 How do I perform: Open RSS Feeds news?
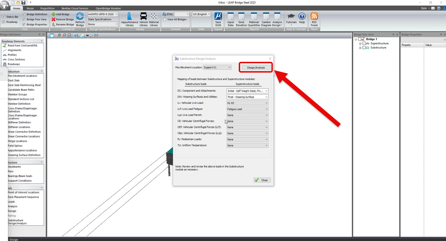pyautogui.click(x=314, y=20)
